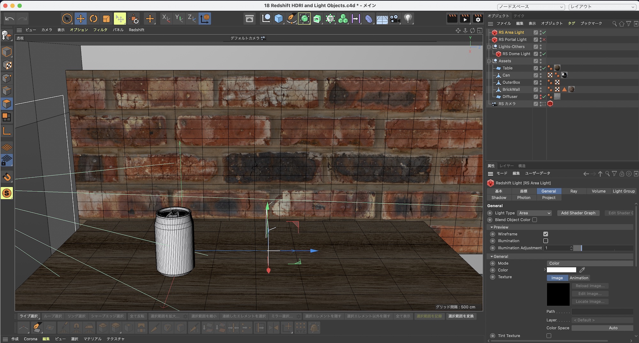The width and height of the screenshot is (639, 343).
Task: Select the Rotate tool icon
Action: coord(93,19)
